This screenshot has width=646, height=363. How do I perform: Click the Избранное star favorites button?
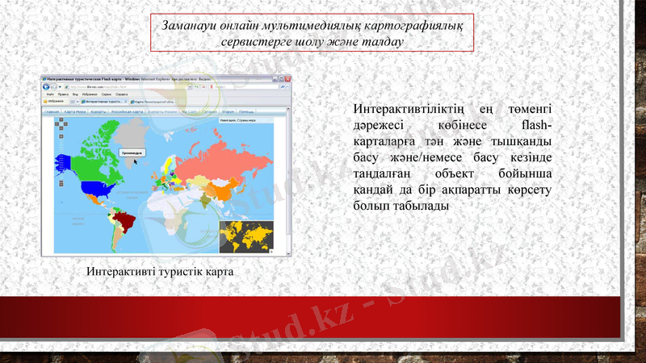(x=53, y=102)
